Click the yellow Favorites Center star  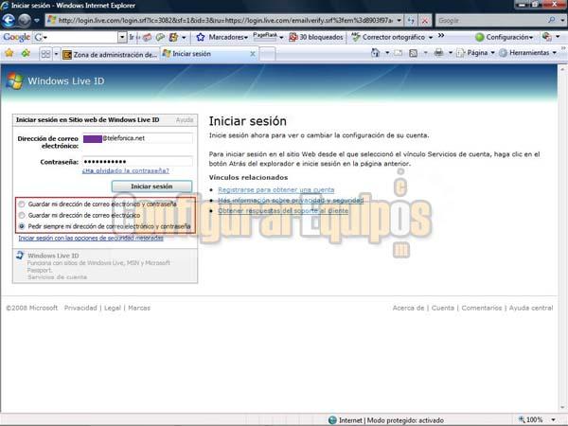(x=9, y=54)
